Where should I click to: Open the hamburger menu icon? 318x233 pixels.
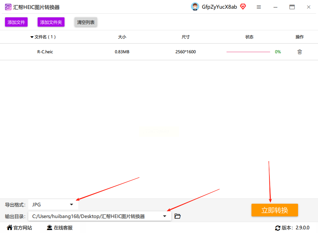coord(258,7)
